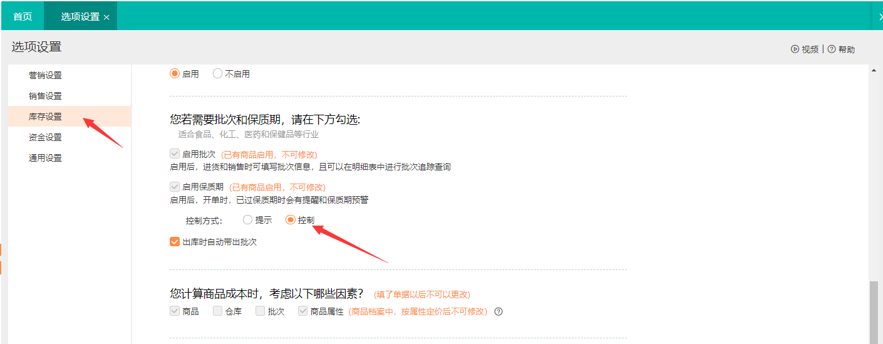Switch to the 首页 tab
883x344 pixels.
[23, 16]
